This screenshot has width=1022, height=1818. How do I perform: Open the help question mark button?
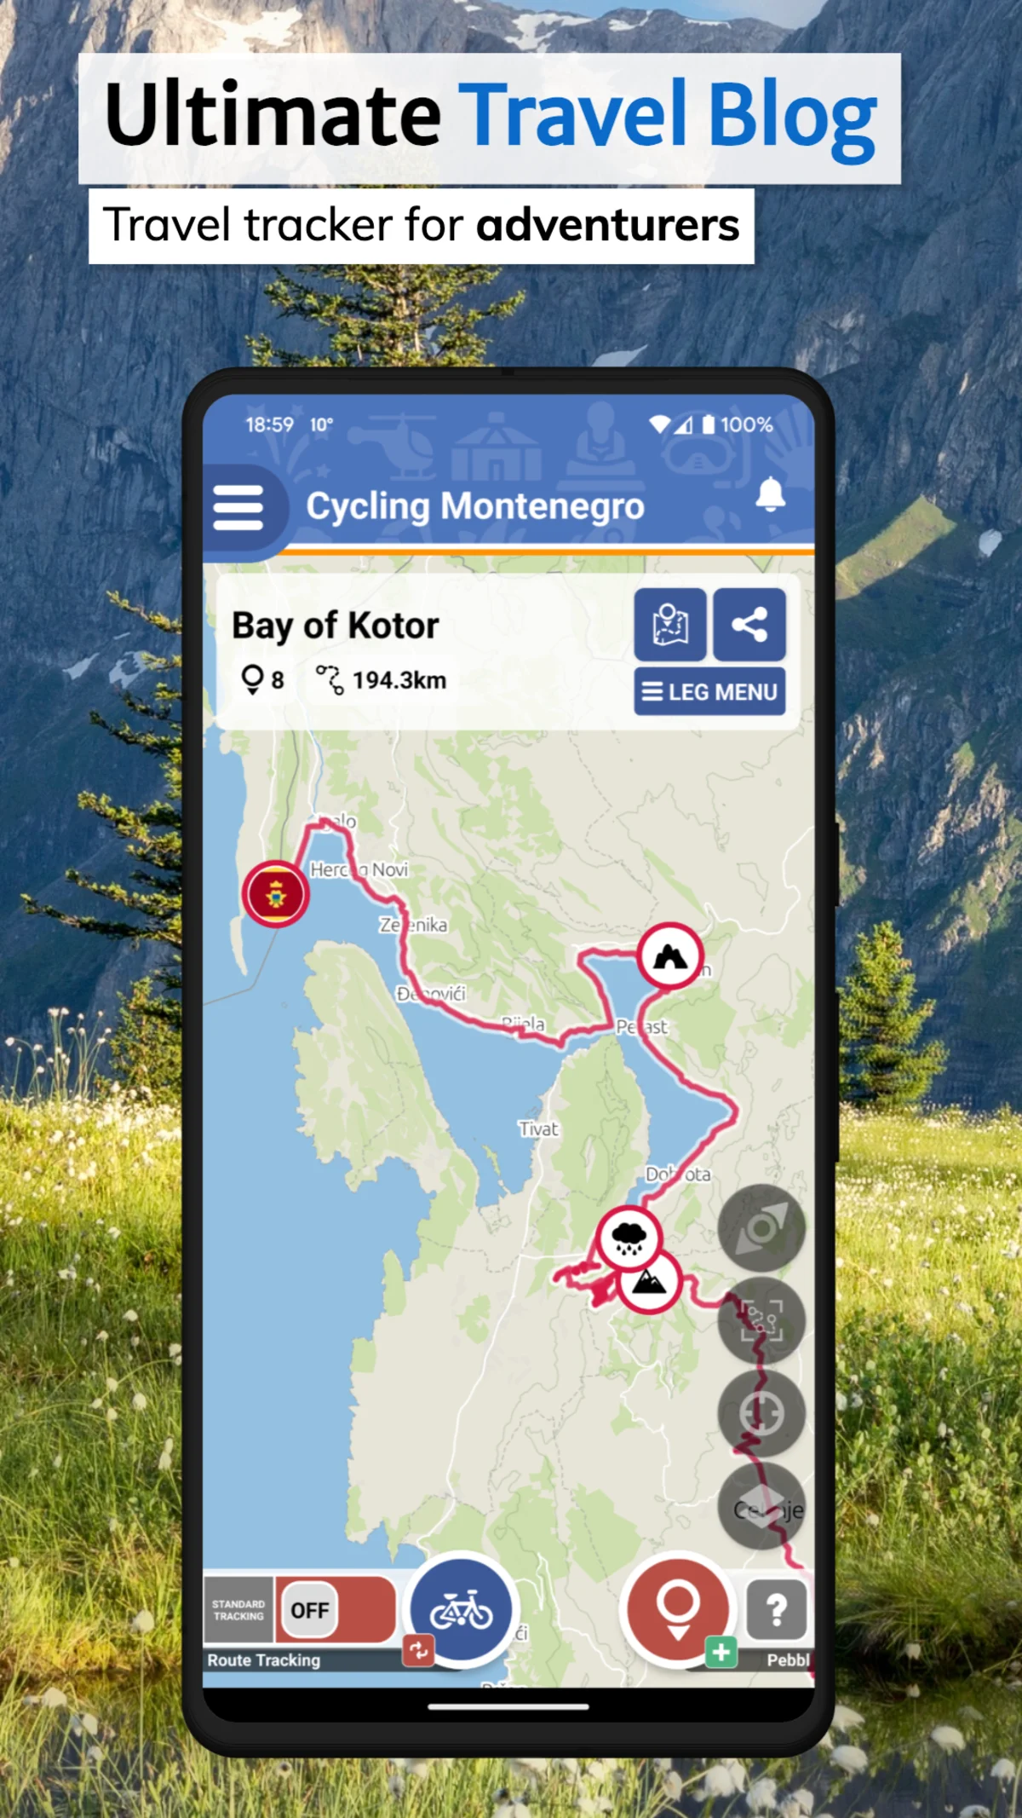coord(776,1609)
